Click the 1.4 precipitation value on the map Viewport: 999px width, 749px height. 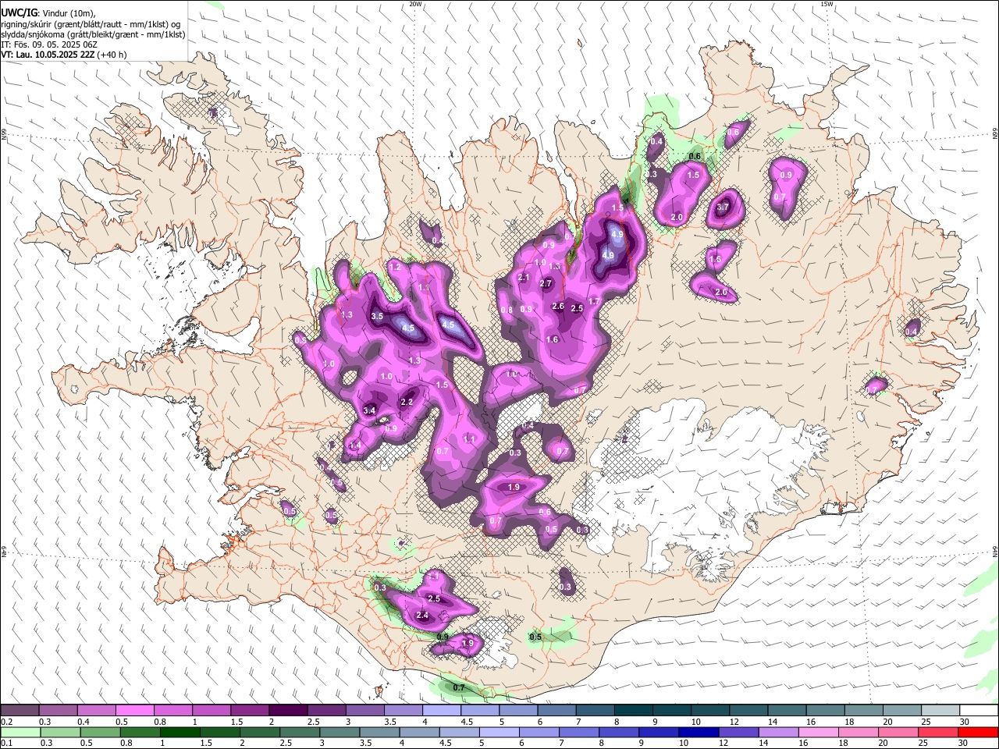coord(355,445)
